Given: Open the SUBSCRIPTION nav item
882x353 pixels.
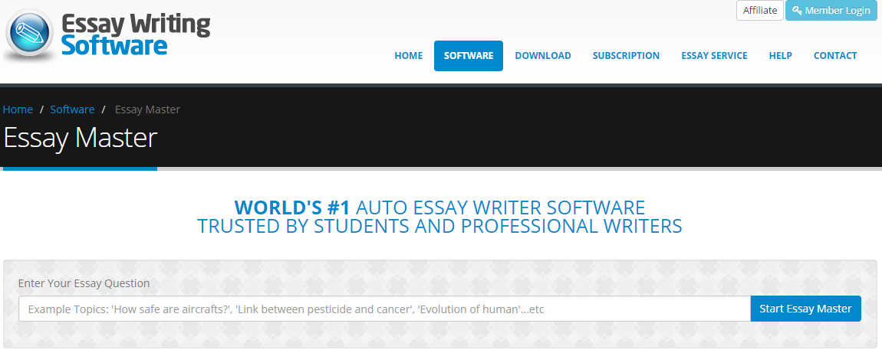Looking at the screenshot, I should pyautogui.click(x=626, y=56).
